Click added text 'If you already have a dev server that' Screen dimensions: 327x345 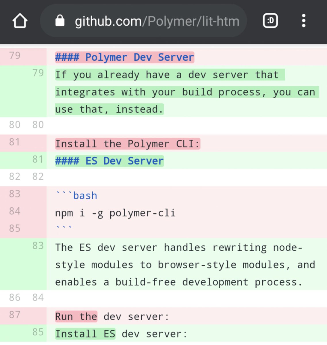point(167,75)
